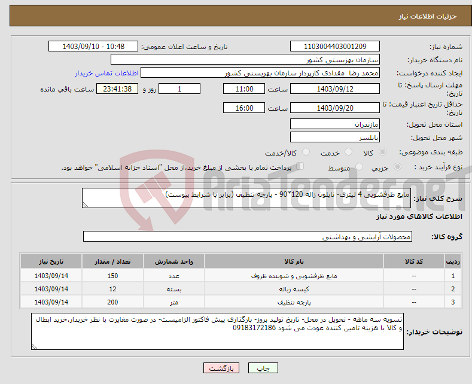Viewport: 472px width, 384px height.
Task: Click the page title جزئیات اطلاعات نیاز
Action: tap(428, 16)
